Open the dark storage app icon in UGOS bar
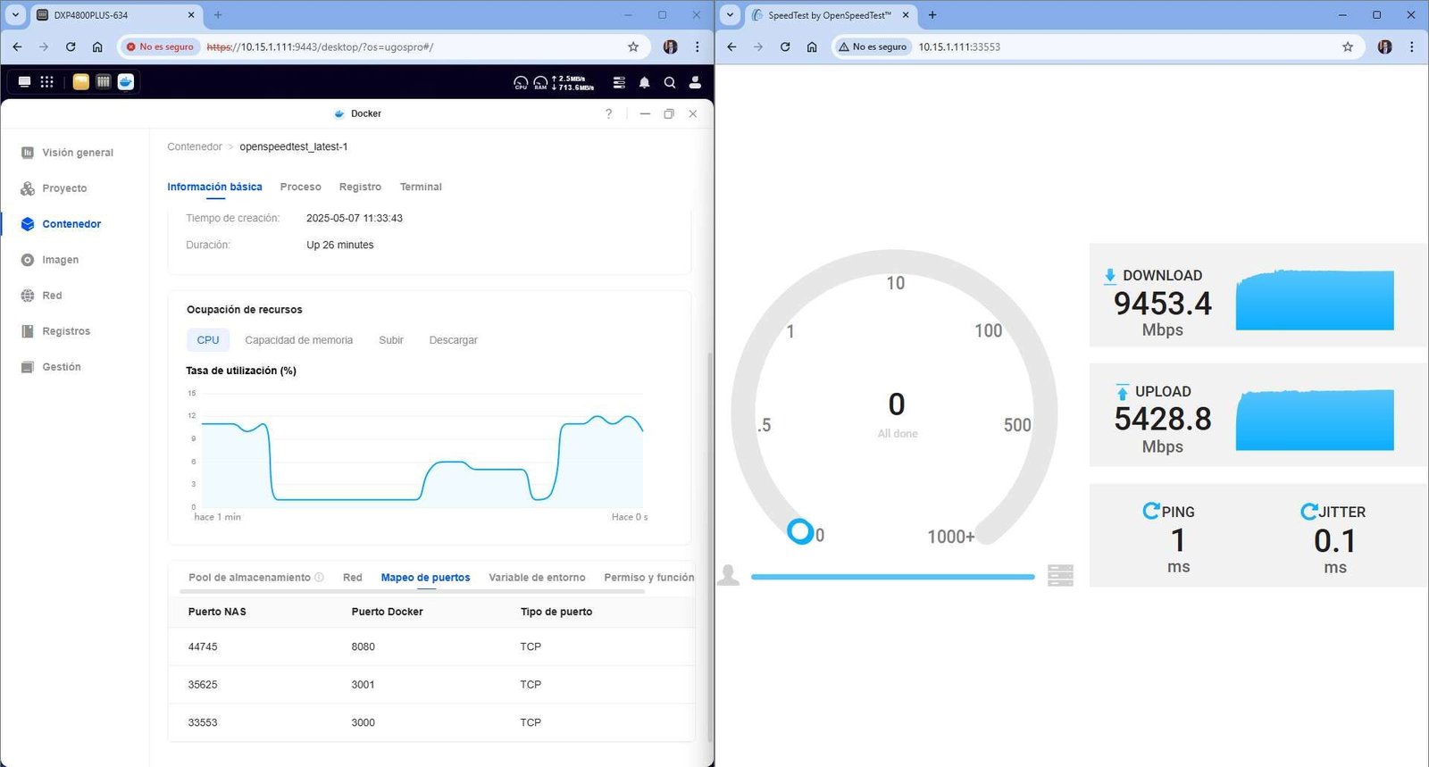 103,82
